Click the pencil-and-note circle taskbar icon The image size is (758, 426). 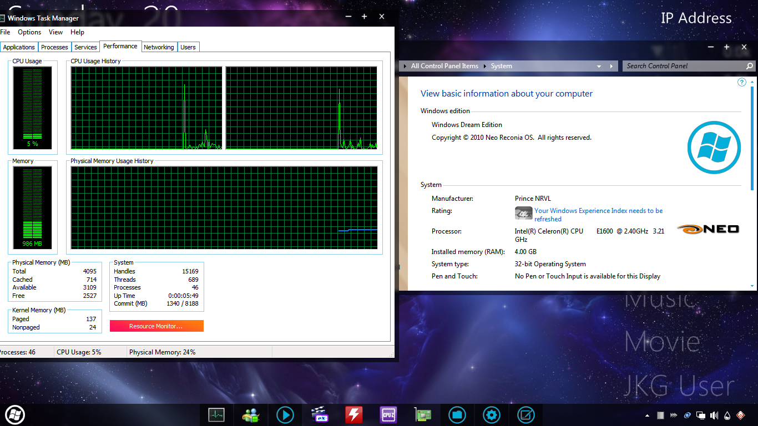[526, 415]
